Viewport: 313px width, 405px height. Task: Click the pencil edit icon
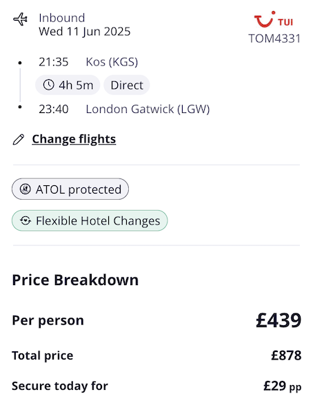pos(19,139)
